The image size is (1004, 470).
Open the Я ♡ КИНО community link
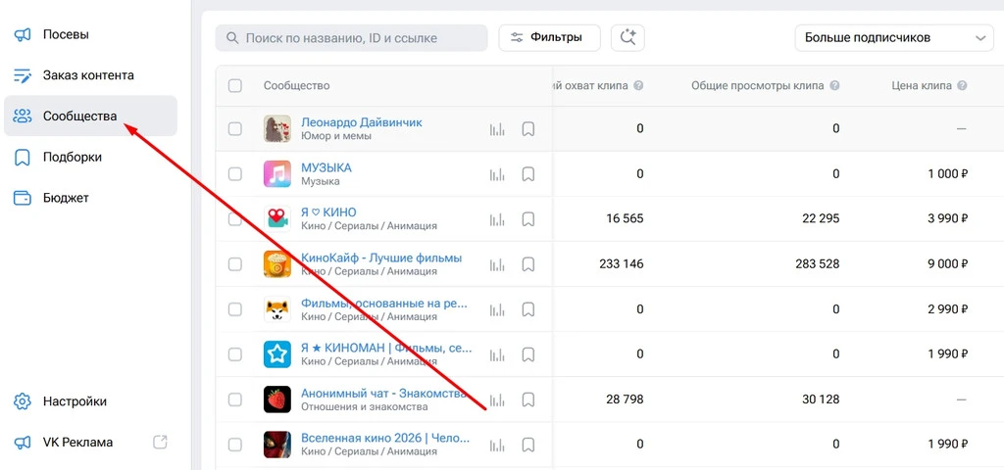tap(328, 212)
